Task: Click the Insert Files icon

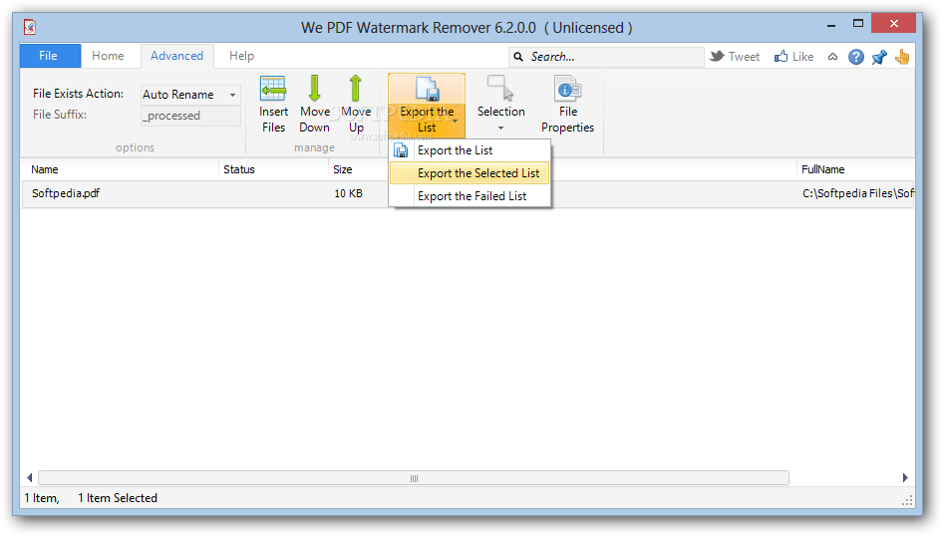Action: tap(273, 89)
